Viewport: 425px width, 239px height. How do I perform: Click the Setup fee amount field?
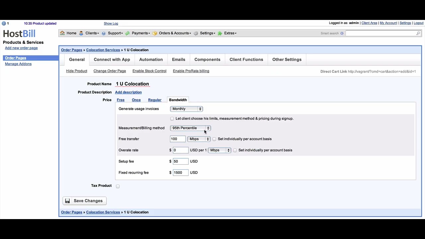tap(181, 162)
